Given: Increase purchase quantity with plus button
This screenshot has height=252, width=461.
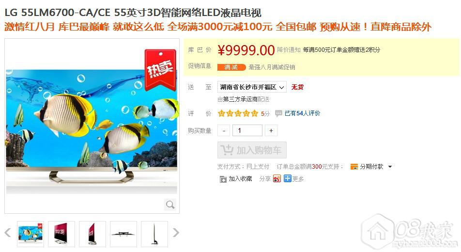Looking at the screenshot, I should pyautogui.click(x=271, y=130).
